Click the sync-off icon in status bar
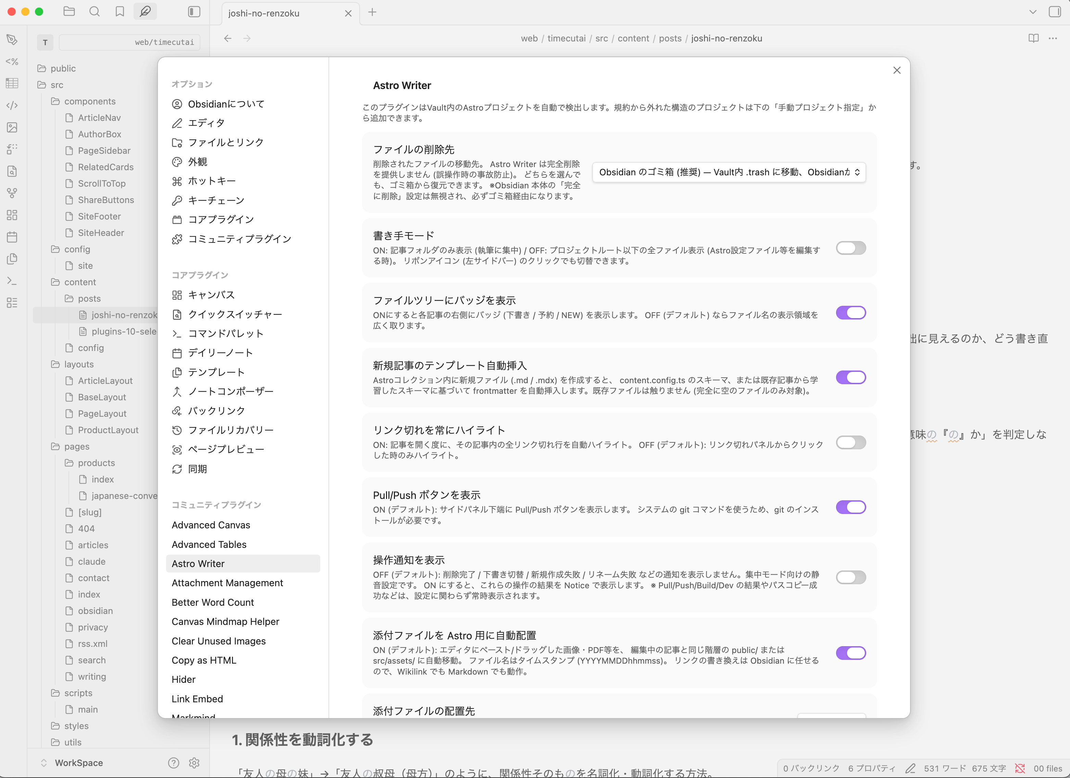The height and width of the screenshot is (778, 1070). click(x=1020, y=768)
